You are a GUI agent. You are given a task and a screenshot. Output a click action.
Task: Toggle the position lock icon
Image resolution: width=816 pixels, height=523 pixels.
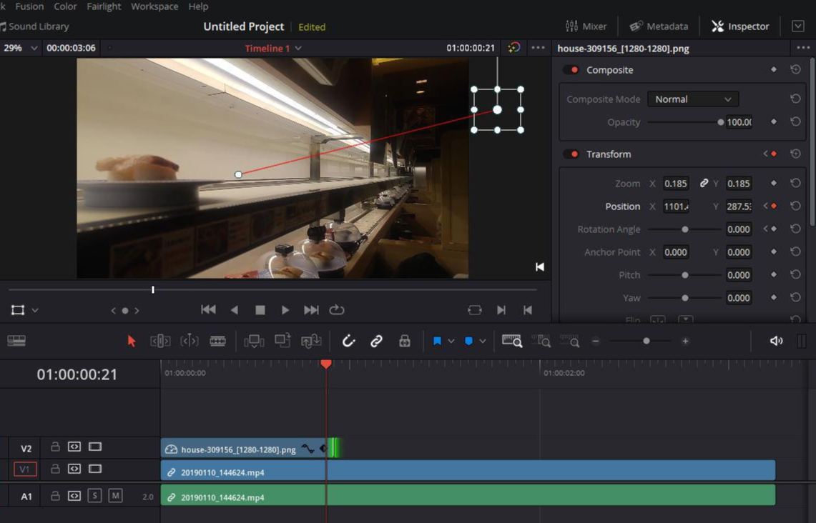[404, 341]
